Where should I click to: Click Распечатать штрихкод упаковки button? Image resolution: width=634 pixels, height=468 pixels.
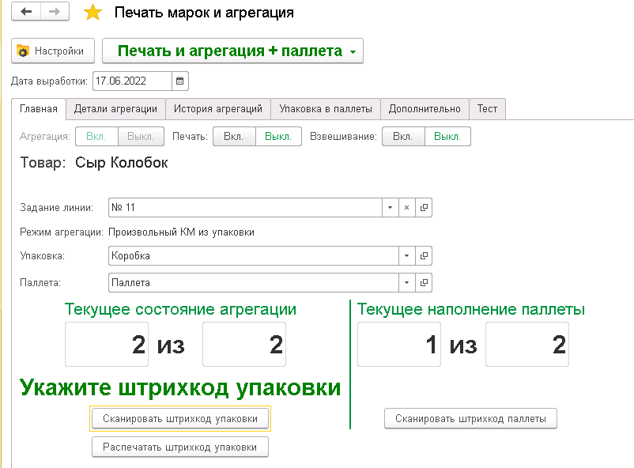tap(180, 447)
